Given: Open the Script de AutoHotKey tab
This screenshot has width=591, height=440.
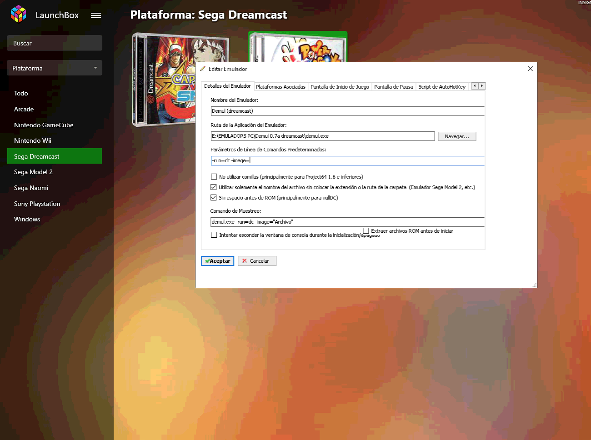Looking at the screenshot, I should 442,87.
